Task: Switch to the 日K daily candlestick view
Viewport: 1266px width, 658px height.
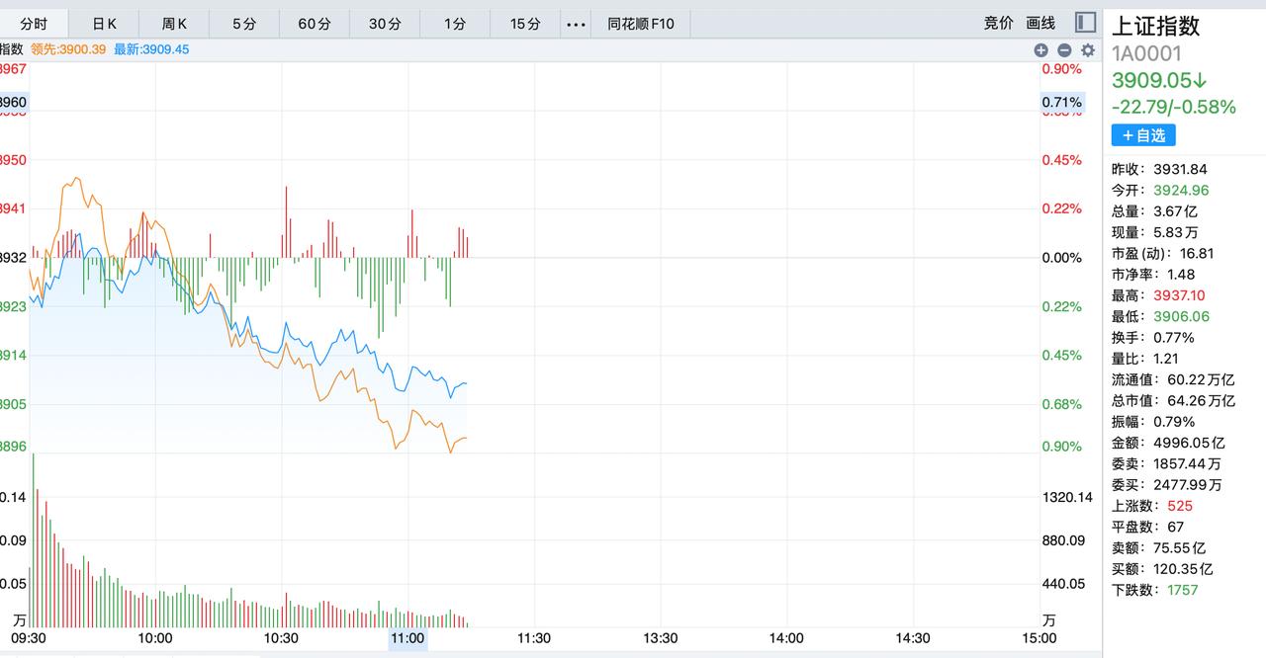Action: (103, 22)
